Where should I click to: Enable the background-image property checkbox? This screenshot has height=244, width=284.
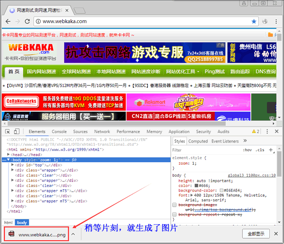click(174, 205)
